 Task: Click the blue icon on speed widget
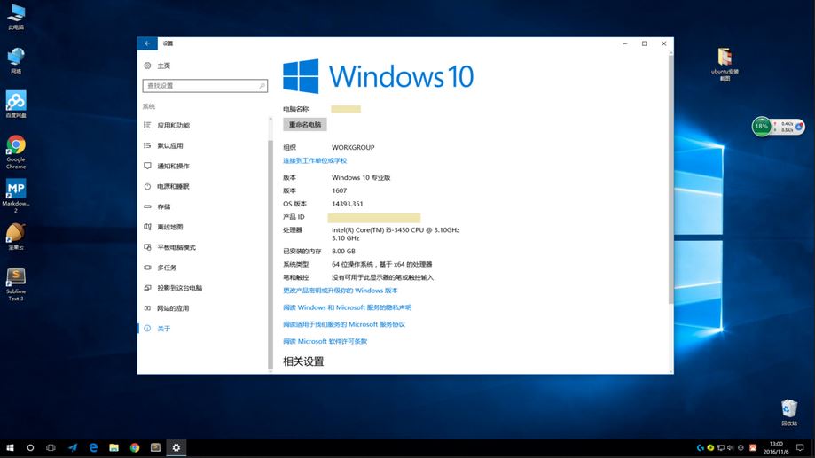coord(799,126)
